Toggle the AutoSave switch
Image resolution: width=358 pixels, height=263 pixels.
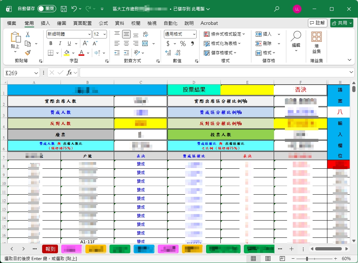(47, 9)
